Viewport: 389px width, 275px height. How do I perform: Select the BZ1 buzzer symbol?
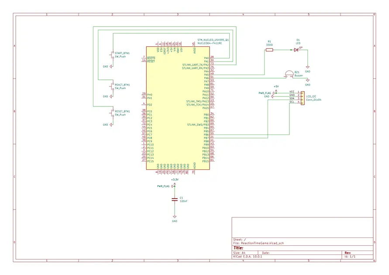point(289,74)
